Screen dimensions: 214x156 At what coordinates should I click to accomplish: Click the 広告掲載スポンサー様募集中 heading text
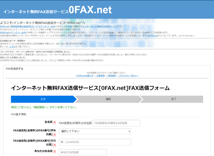(12, 41)
